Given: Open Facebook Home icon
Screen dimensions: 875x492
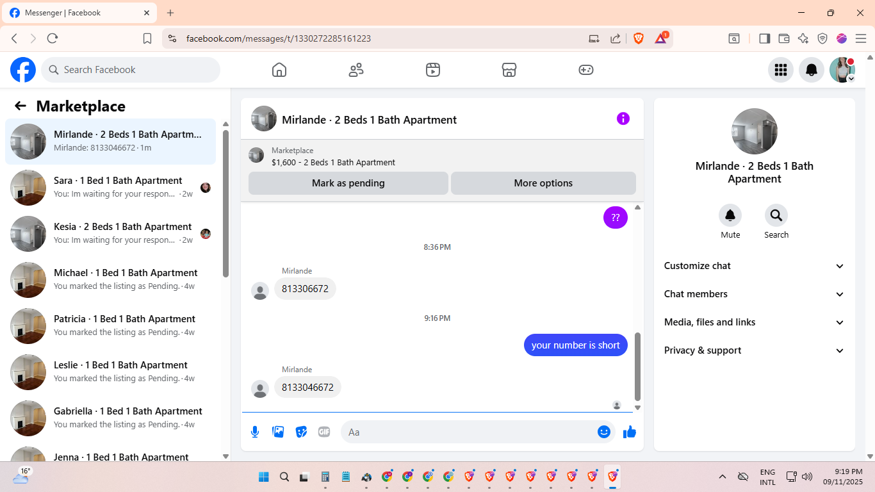Looking at the screenshot, I should point(279,70).
